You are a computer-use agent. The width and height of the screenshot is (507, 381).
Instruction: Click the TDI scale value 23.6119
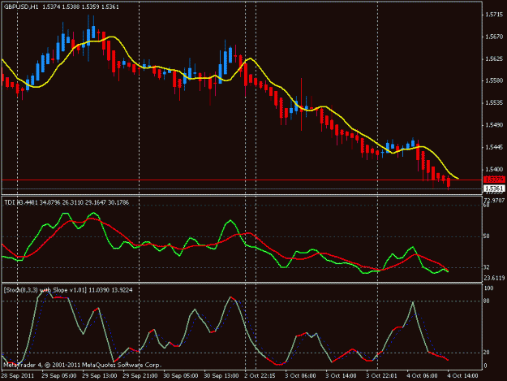(494, 278)
